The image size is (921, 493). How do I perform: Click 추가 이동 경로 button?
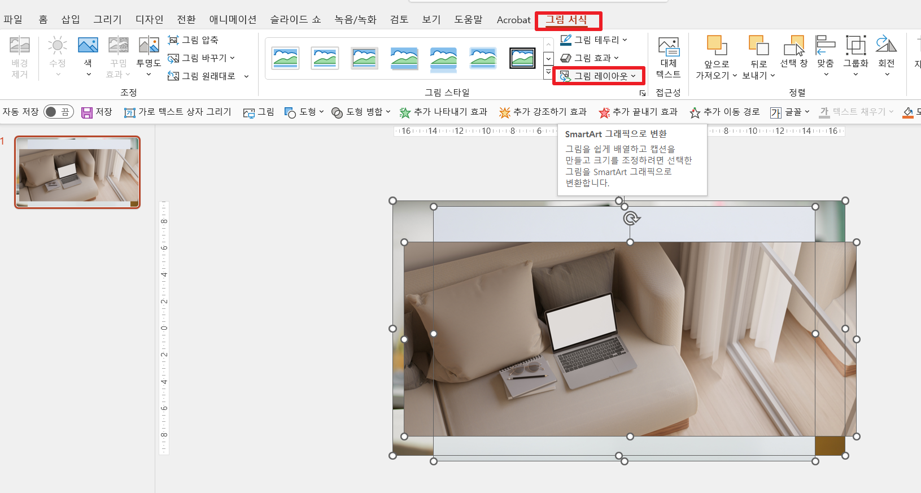point(724,112)
